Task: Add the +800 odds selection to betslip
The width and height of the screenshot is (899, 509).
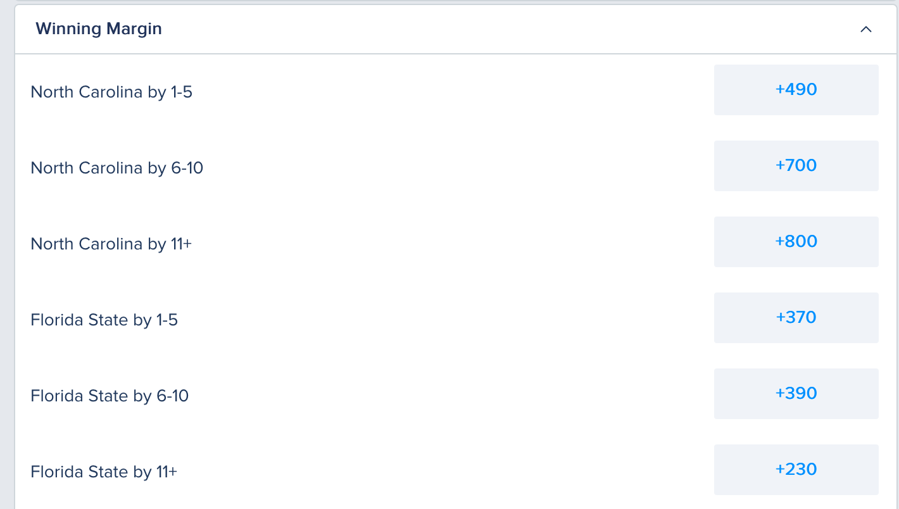Action: pyautogui.click(x=796, y=242)
